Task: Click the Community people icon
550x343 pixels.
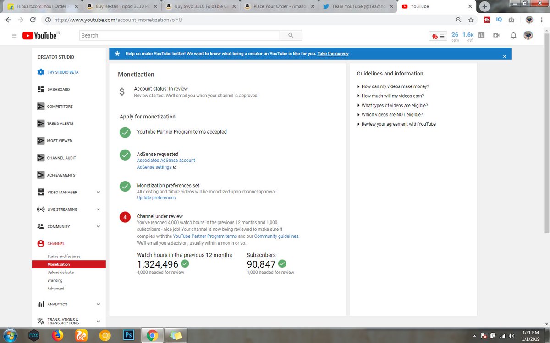Action: point(41,226)
